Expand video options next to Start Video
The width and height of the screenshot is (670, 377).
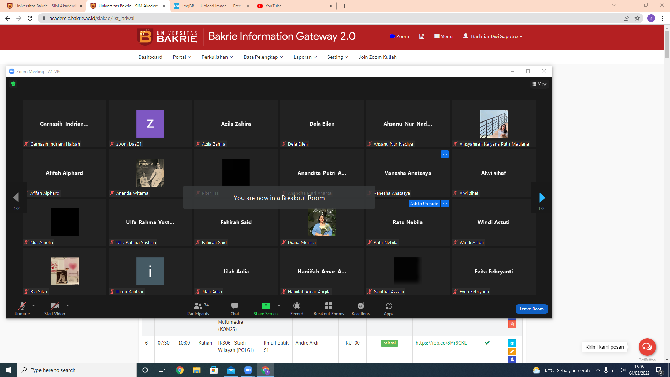pyautogui.click(x=68, y=306)
